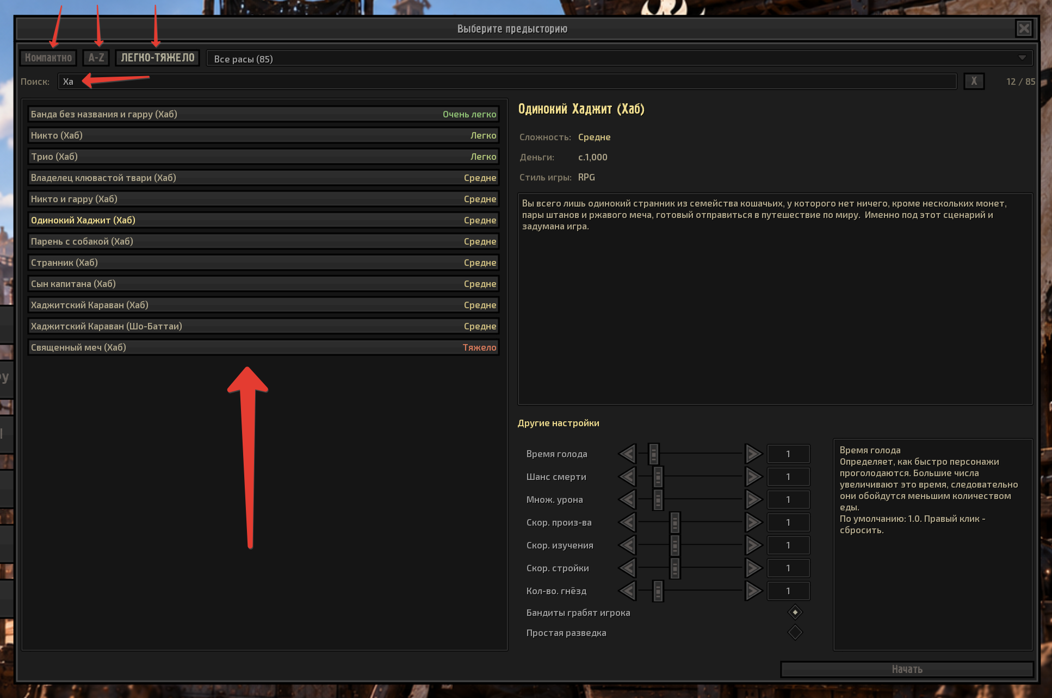Pick Парень с собакой (Хаб) scenario
This screenshot has height=698, width=1052.
[x=263, y=241]
